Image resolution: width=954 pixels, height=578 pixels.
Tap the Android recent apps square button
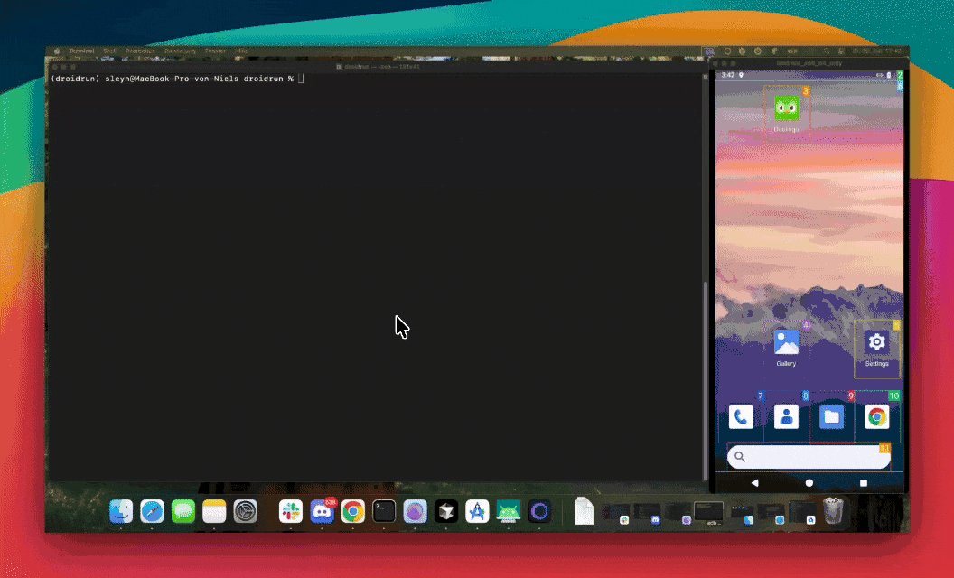tap(863, 482)
